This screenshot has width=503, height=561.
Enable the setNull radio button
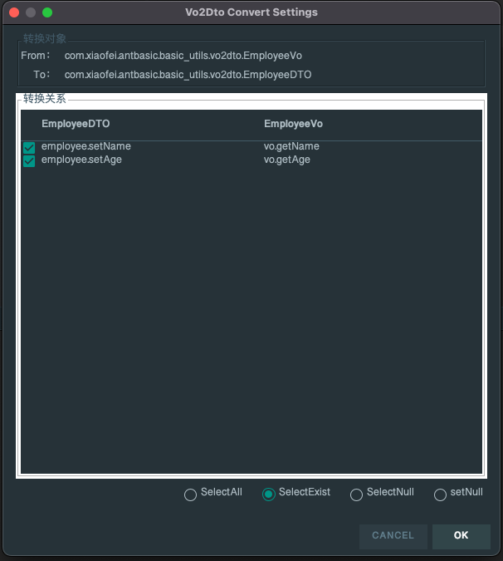441,495
